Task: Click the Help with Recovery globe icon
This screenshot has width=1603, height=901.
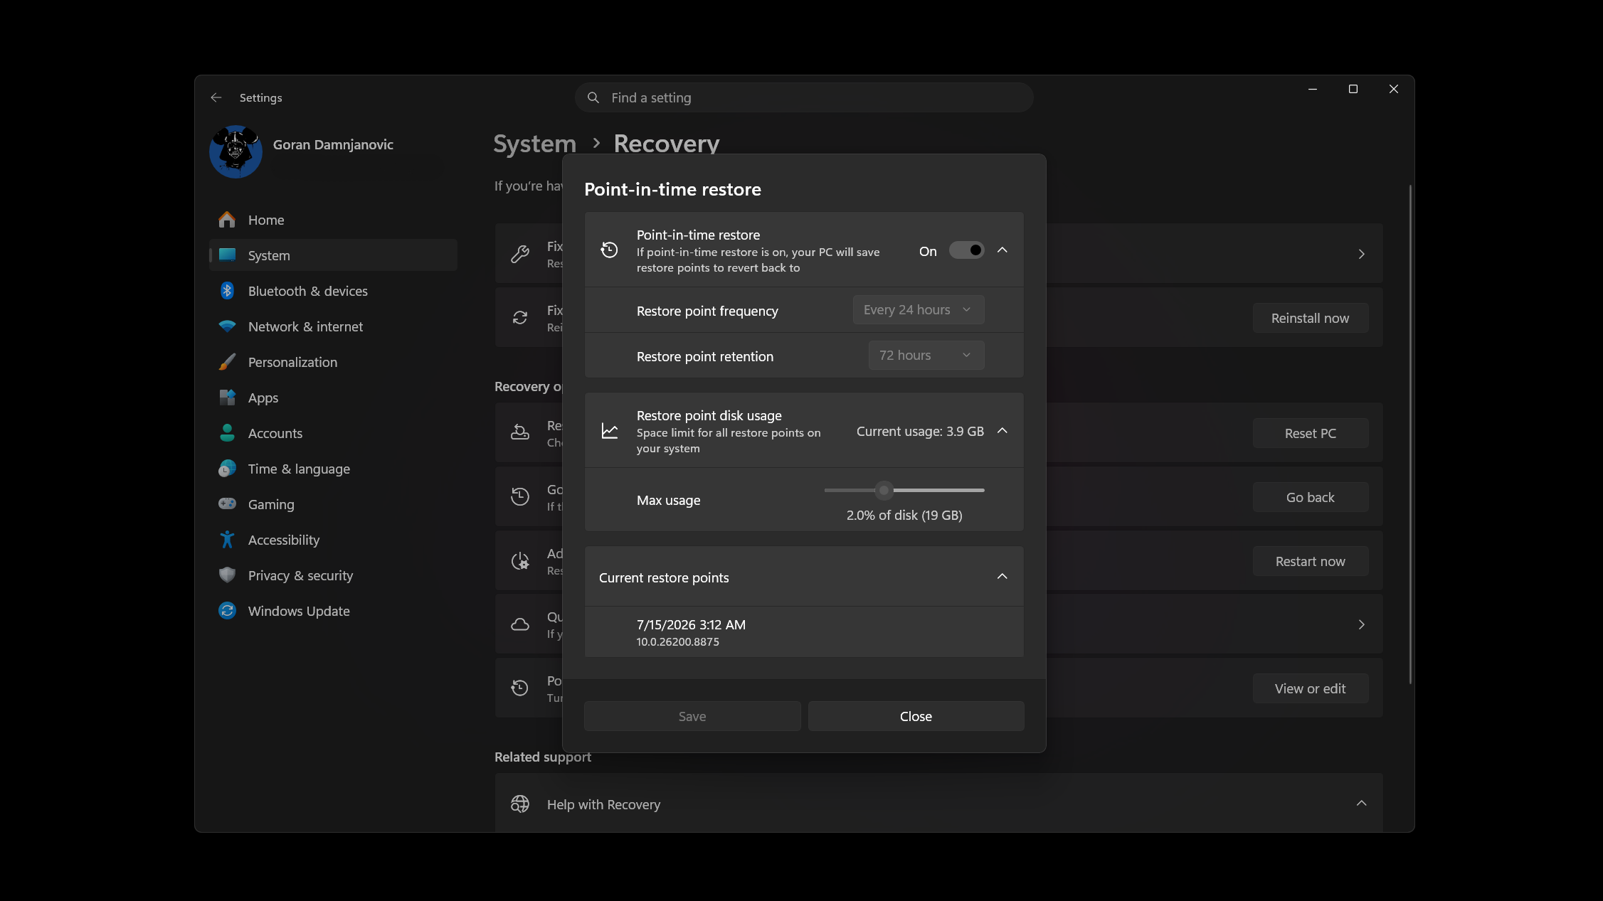Action: point(520,804)
